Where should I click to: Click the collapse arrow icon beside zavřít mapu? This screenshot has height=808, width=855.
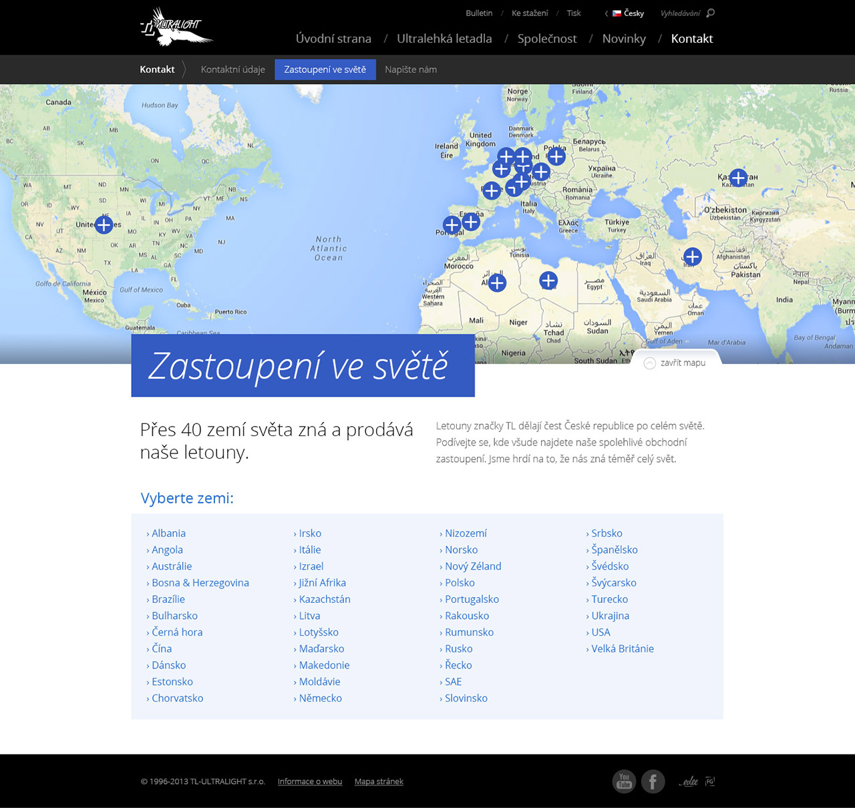[x=649, y=363]
